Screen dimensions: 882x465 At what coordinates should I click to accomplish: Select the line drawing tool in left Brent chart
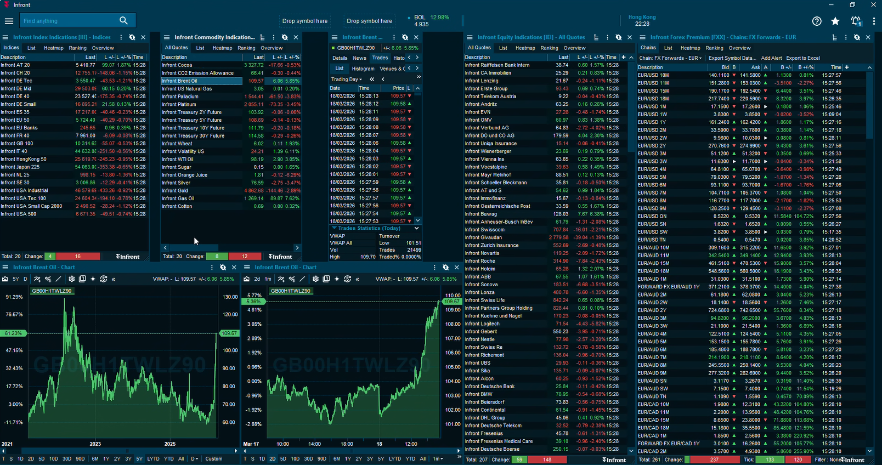59,279
